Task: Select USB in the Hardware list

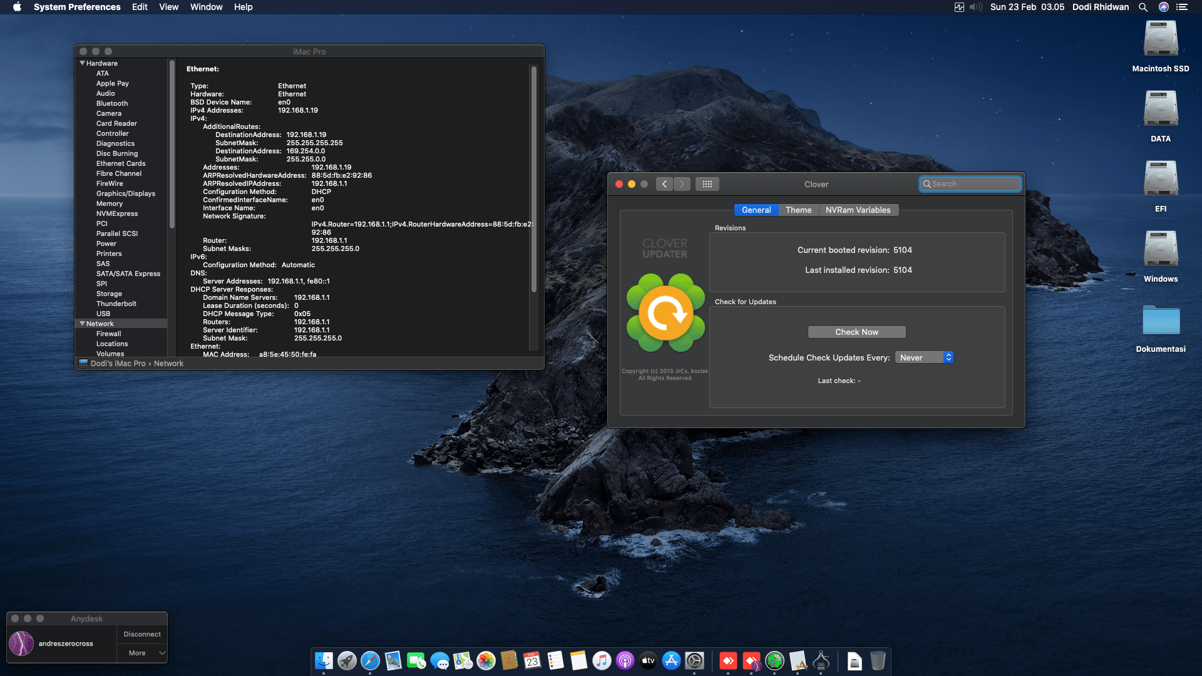Action: (x=103, y=314)
